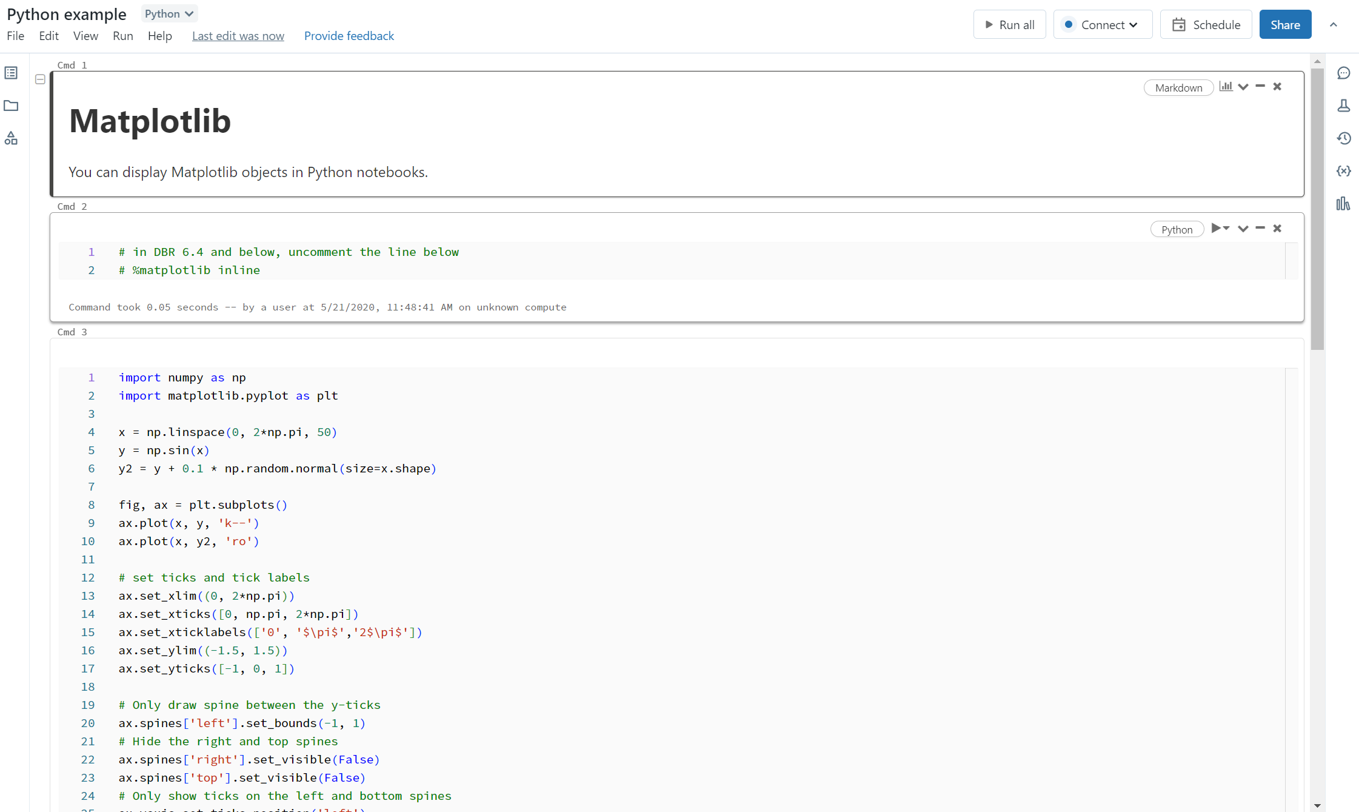Delete the Cmd 2 Python cell

1277,229
